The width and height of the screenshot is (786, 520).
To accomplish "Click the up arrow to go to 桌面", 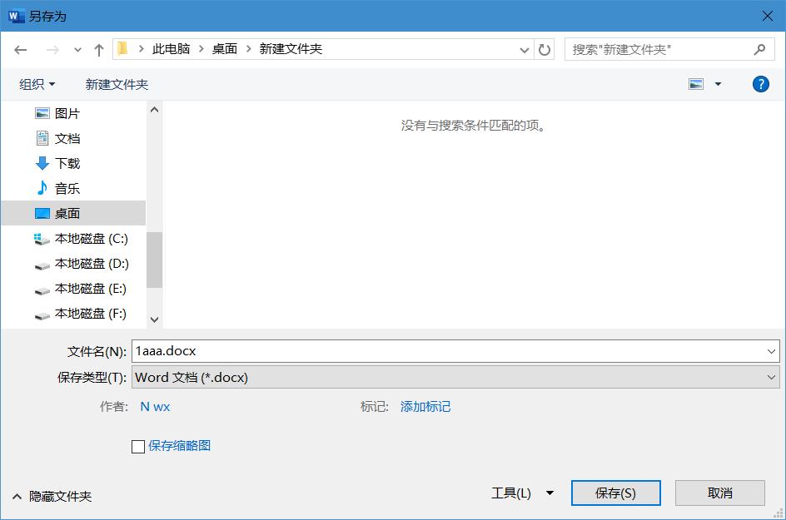I will pos(98,49).
